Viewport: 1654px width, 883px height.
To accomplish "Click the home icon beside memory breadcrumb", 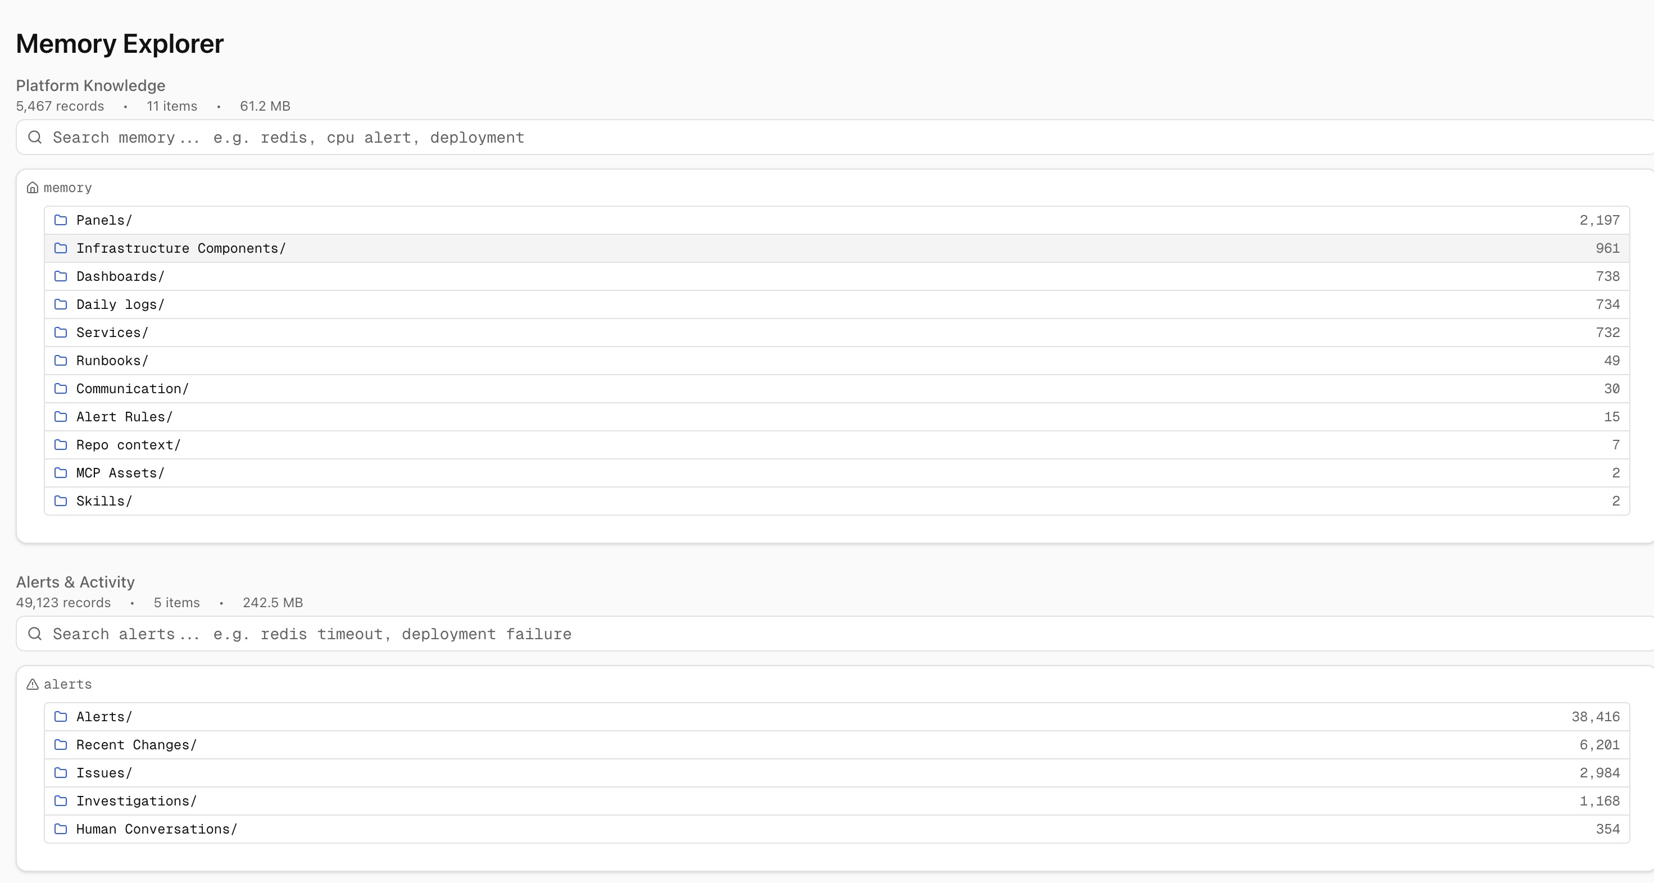I will [x=32, y=188].
